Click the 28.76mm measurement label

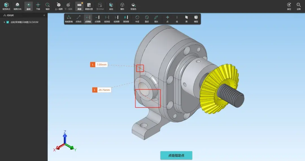(102, 90)
